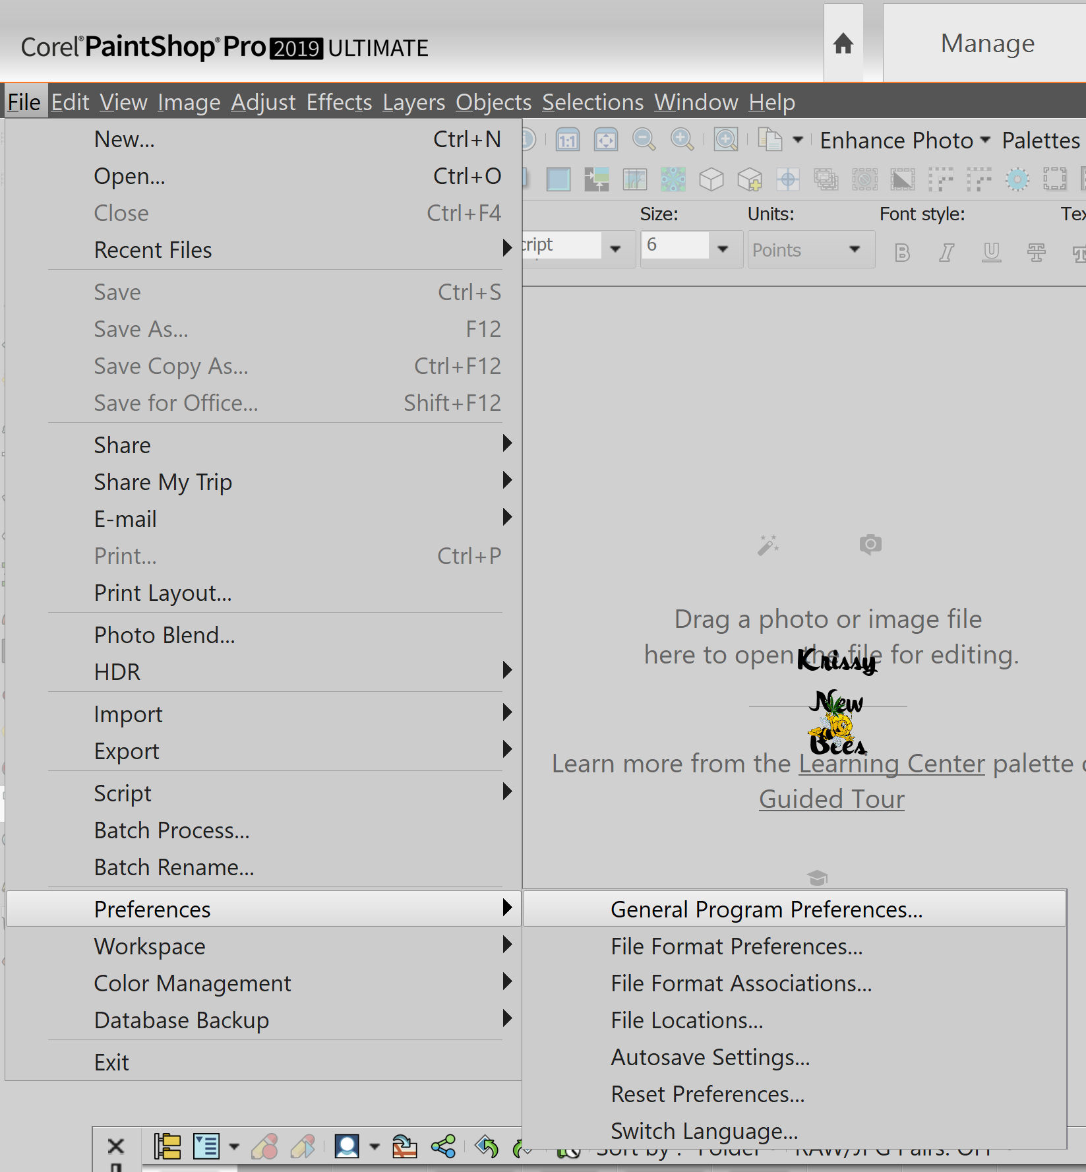Click the Home tab house icon
The width and height of the screenshot is (1086, 1172).
tap(843, 44)
